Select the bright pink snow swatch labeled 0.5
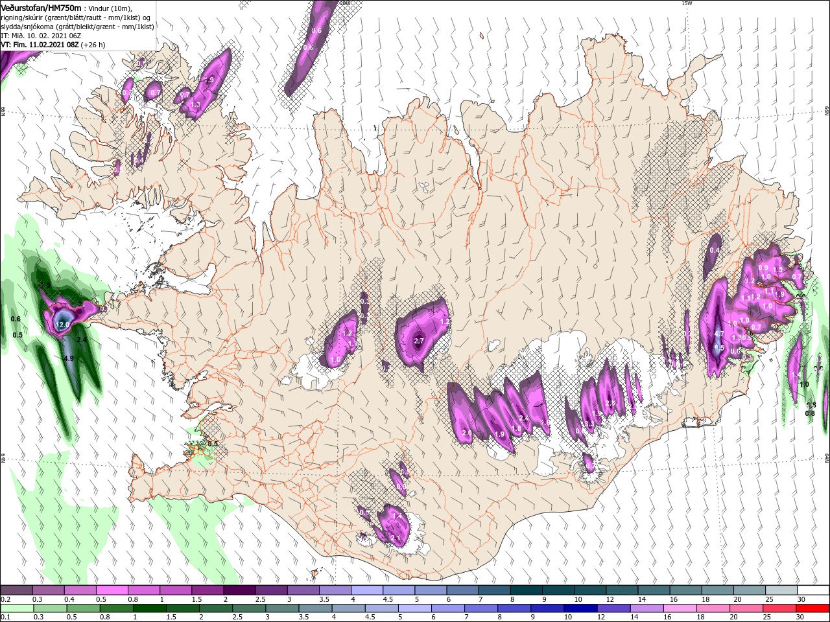Screen dimensions: 830x622 [x=112, y=590]
